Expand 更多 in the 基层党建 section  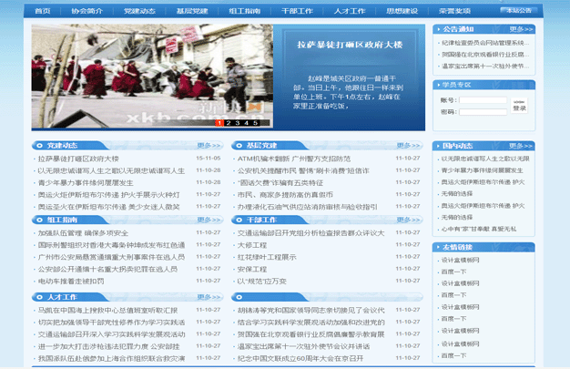pos(408,146)
